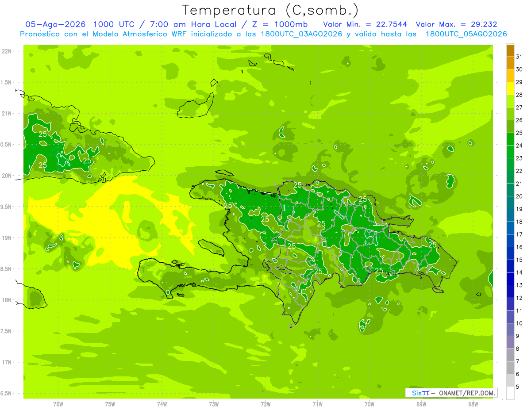Click the longitude label "68W"
The image size is (531, 410).
coord(473,404)
